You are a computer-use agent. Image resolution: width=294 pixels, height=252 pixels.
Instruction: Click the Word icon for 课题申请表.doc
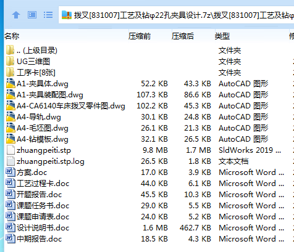(10, 217)
